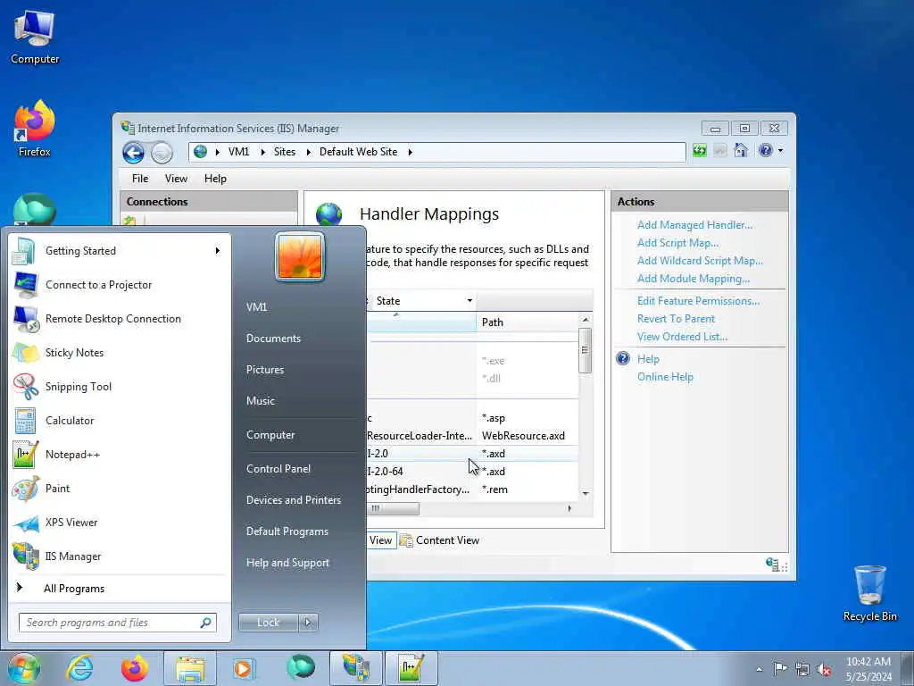
Task: Select the Firefox desktop shortcut
Action: pos(35,129)
